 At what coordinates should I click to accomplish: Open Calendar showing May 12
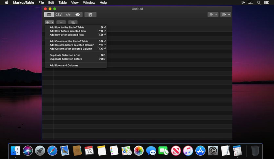[x=89, y=150]
